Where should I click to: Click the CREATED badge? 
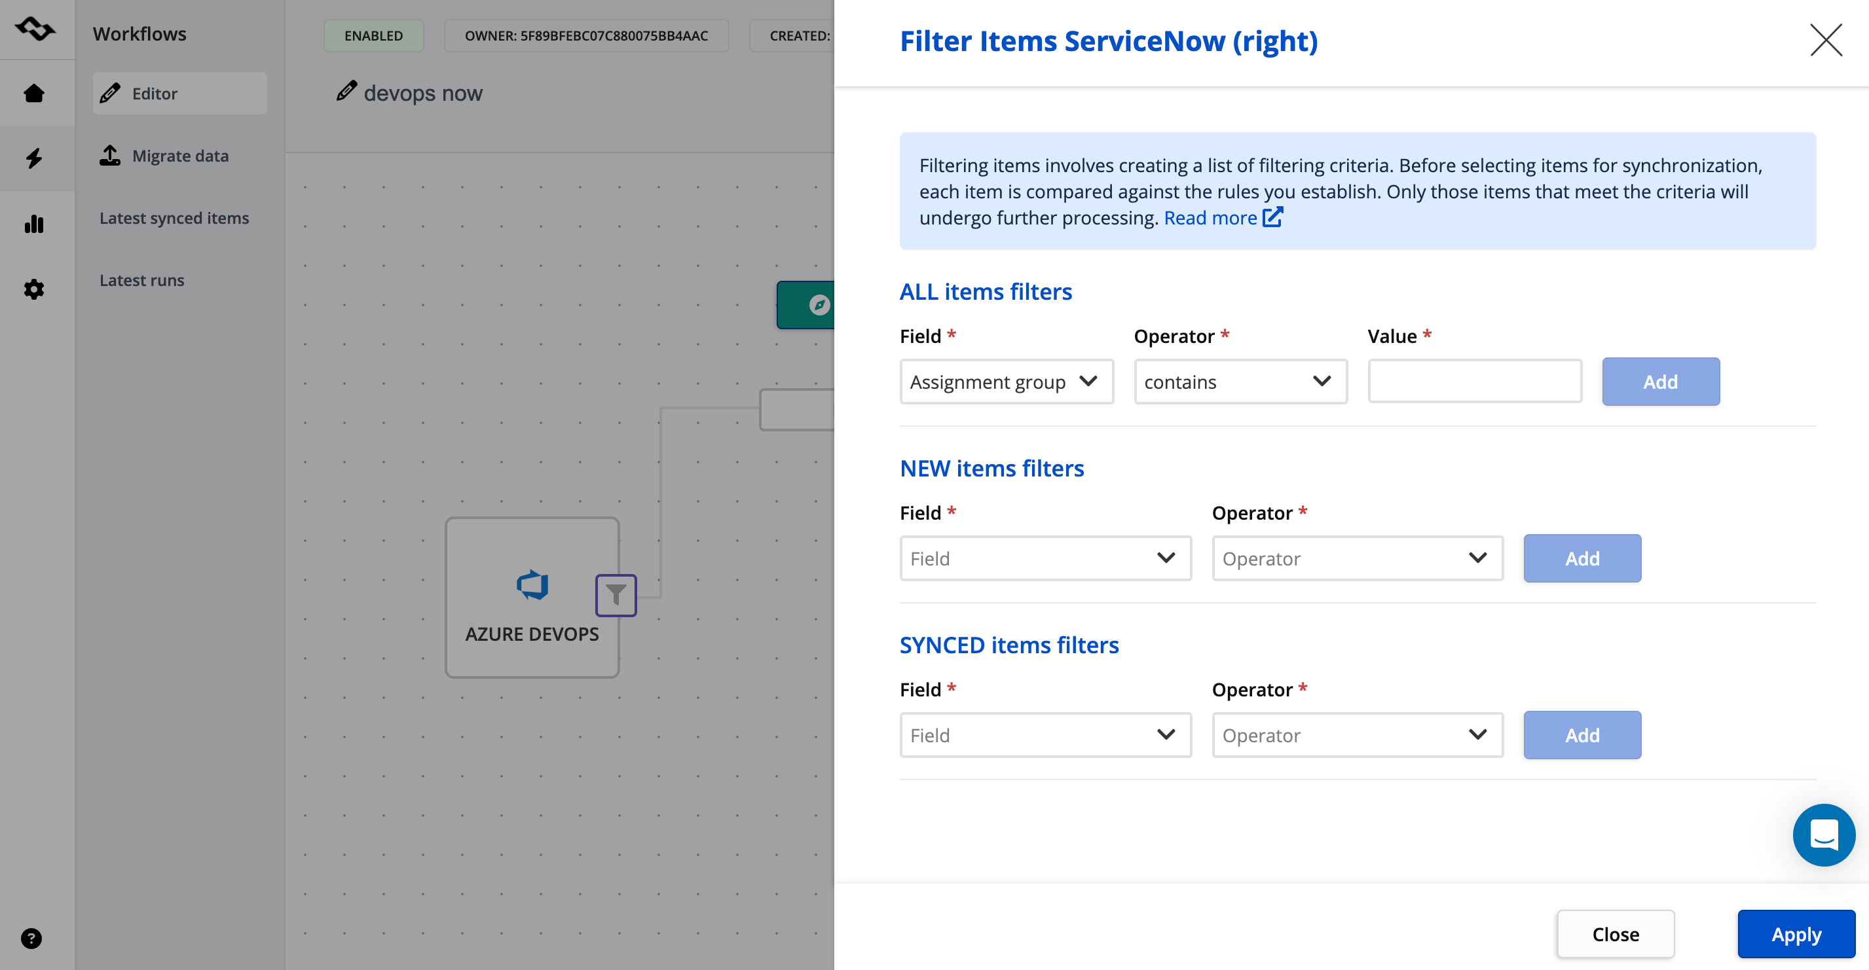(x=792, y=35)
